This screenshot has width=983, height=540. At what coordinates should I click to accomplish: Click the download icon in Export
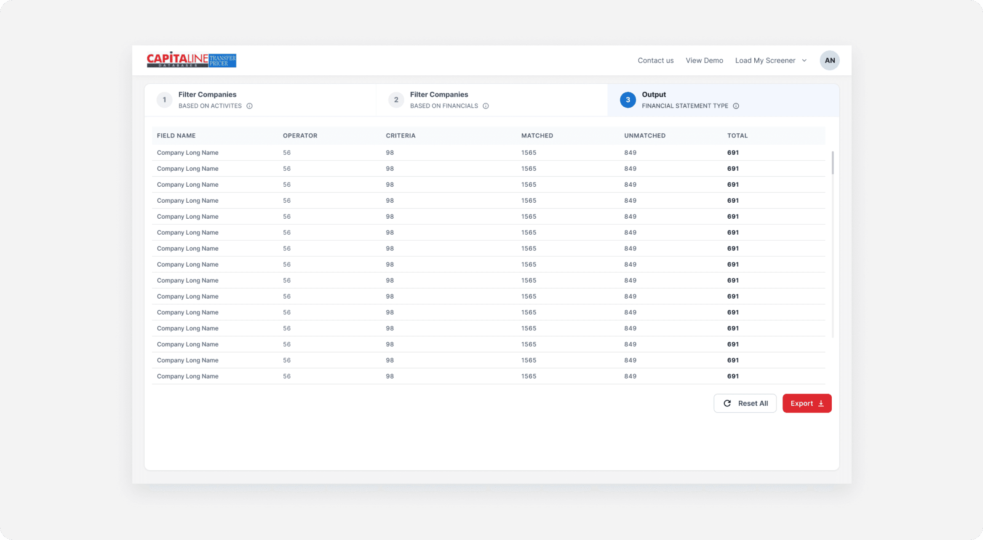coord(821,403)
